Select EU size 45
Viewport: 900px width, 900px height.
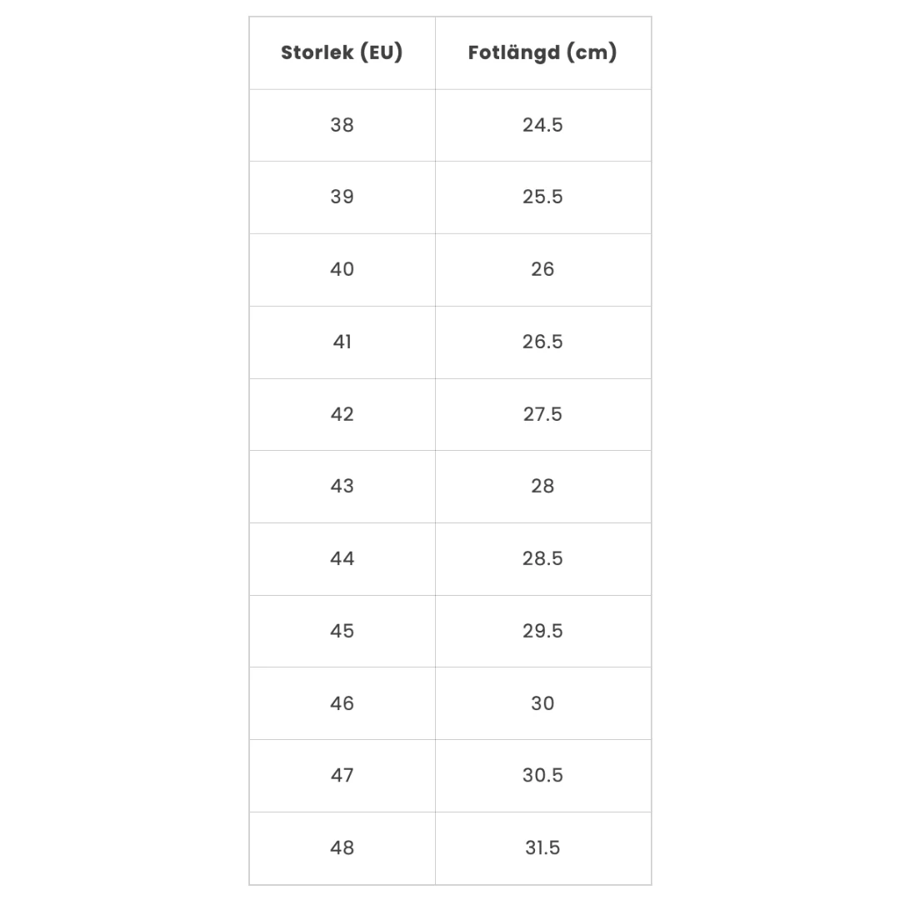tap(342, 631)
